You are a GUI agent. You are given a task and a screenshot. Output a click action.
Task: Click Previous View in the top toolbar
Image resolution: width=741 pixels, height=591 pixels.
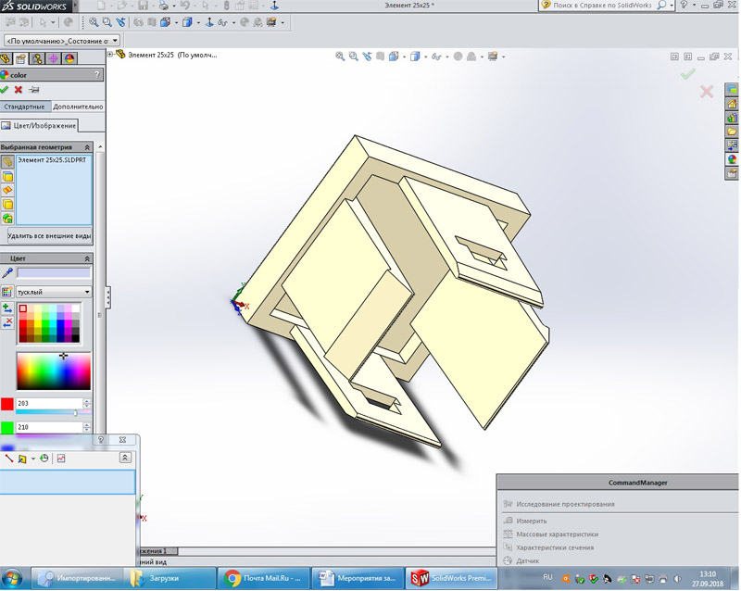pyautogui.click(x=121, y=21)
